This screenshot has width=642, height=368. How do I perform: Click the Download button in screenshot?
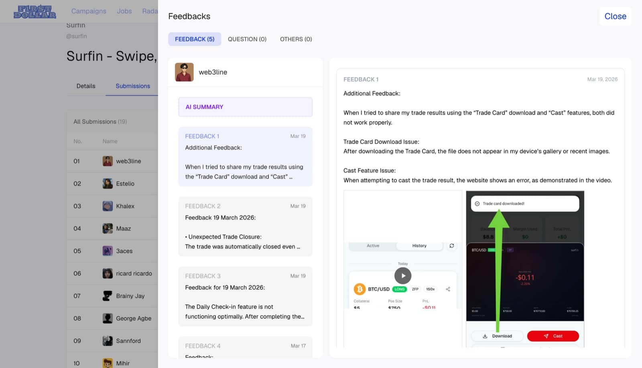[x=497, y=336]
